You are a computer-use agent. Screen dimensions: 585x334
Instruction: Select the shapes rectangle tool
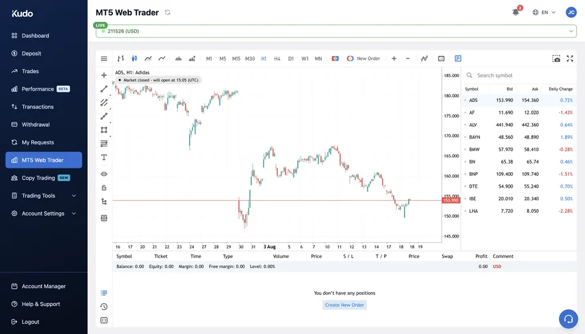tap(104, 130)
